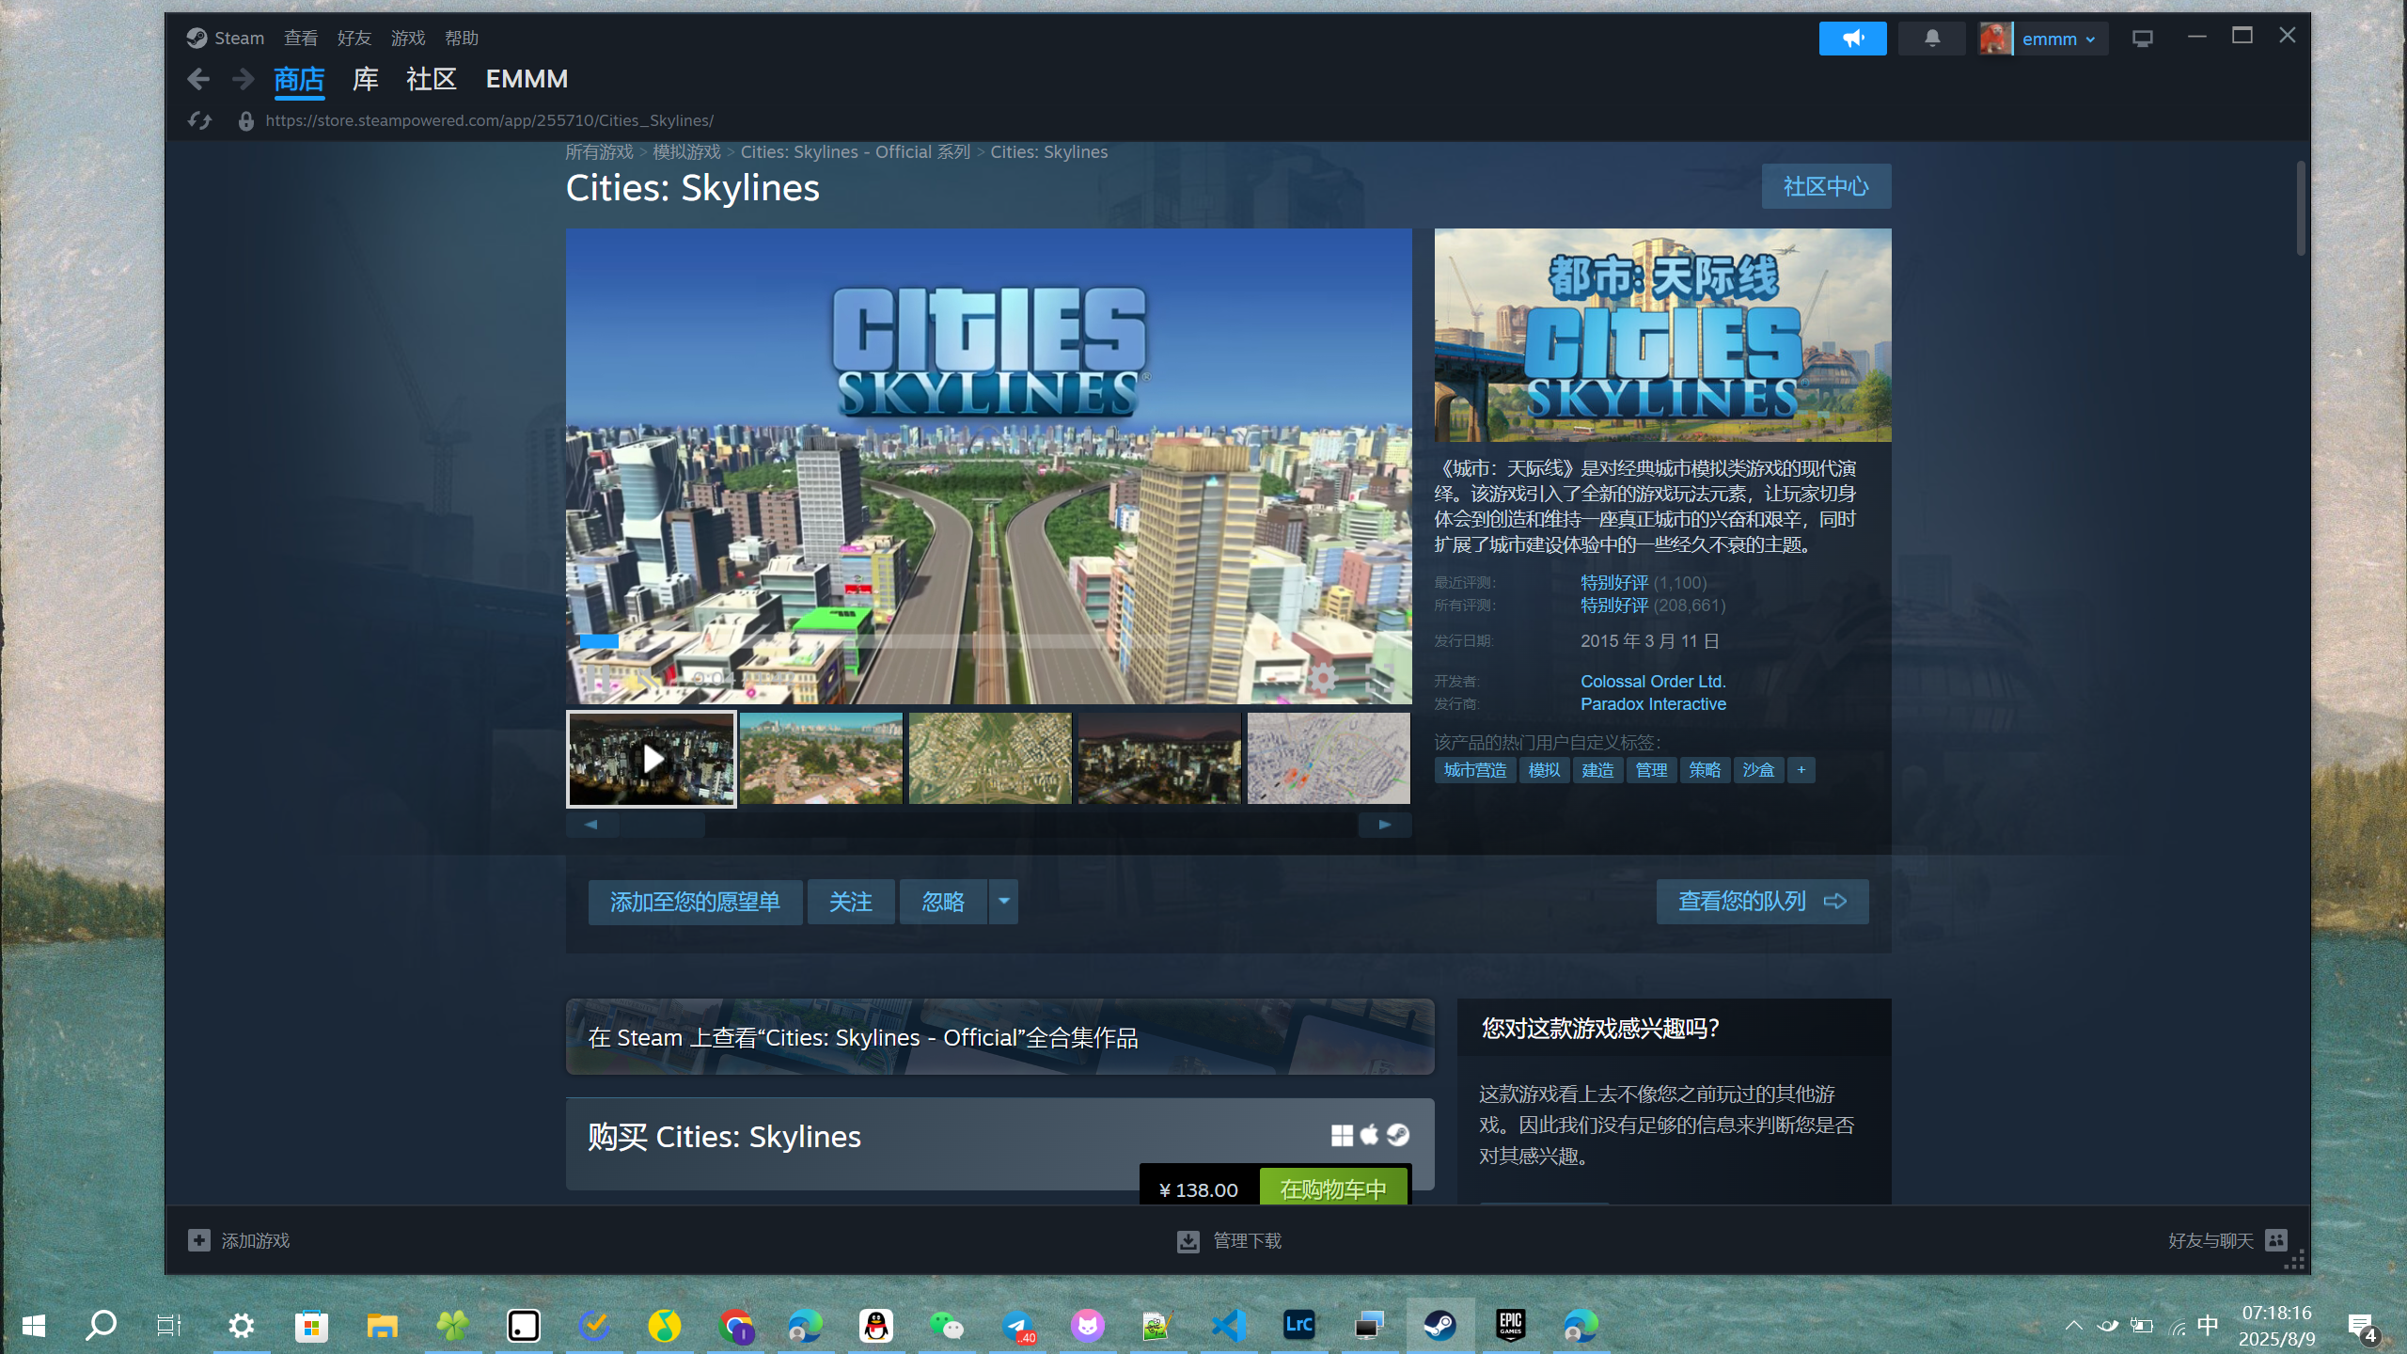The image size is (2407, 1354).
Task: Open Visual Studio Code from taskbar
Action: click(1228, 1326)
